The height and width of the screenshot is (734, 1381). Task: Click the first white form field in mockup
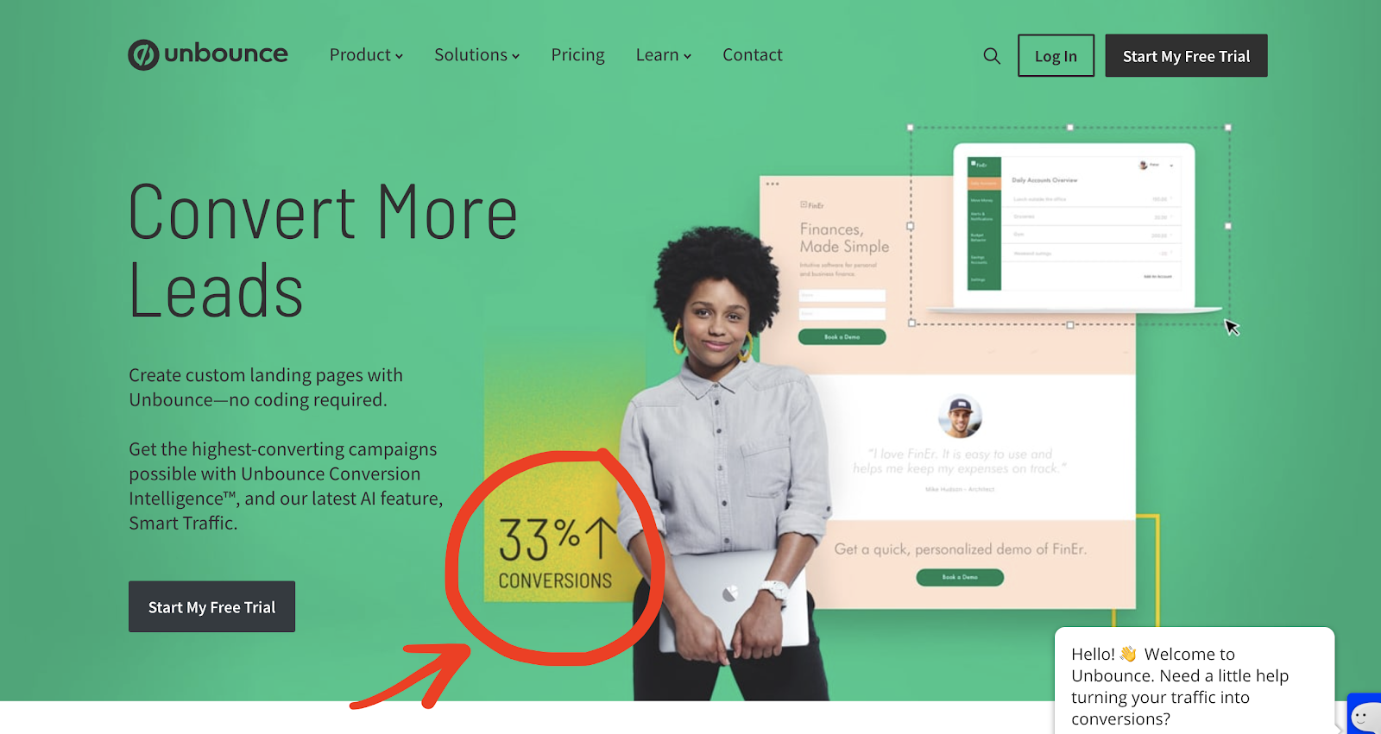click(842, 296)
